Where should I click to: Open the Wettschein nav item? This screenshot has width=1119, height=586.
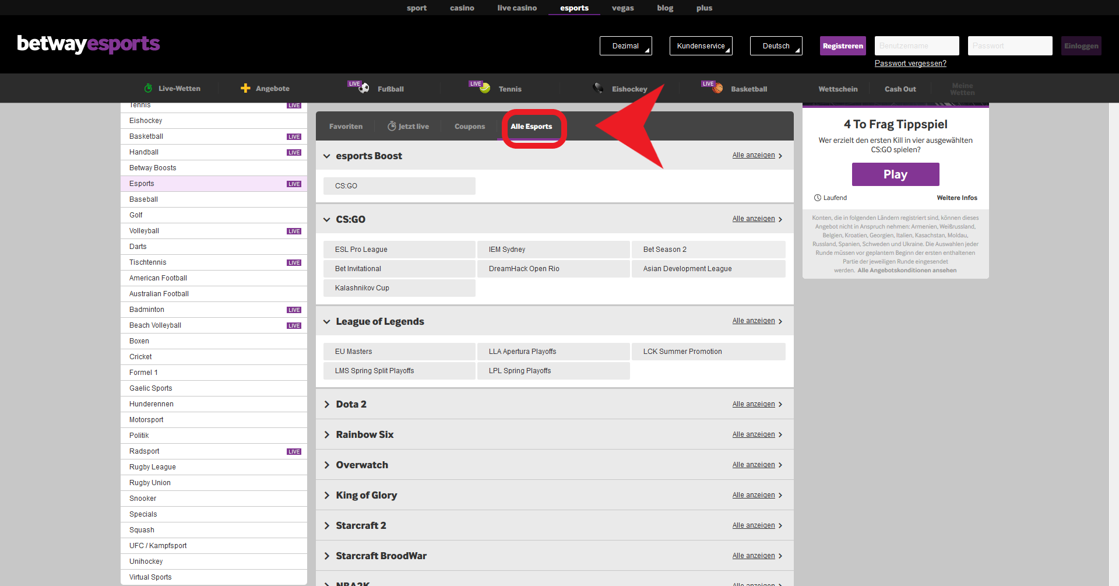[x=838, y=89]
